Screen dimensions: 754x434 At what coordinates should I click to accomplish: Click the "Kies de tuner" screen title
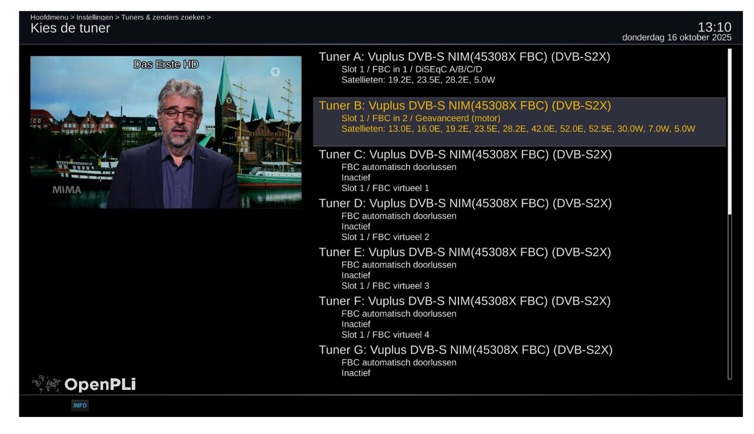(70, 28)
